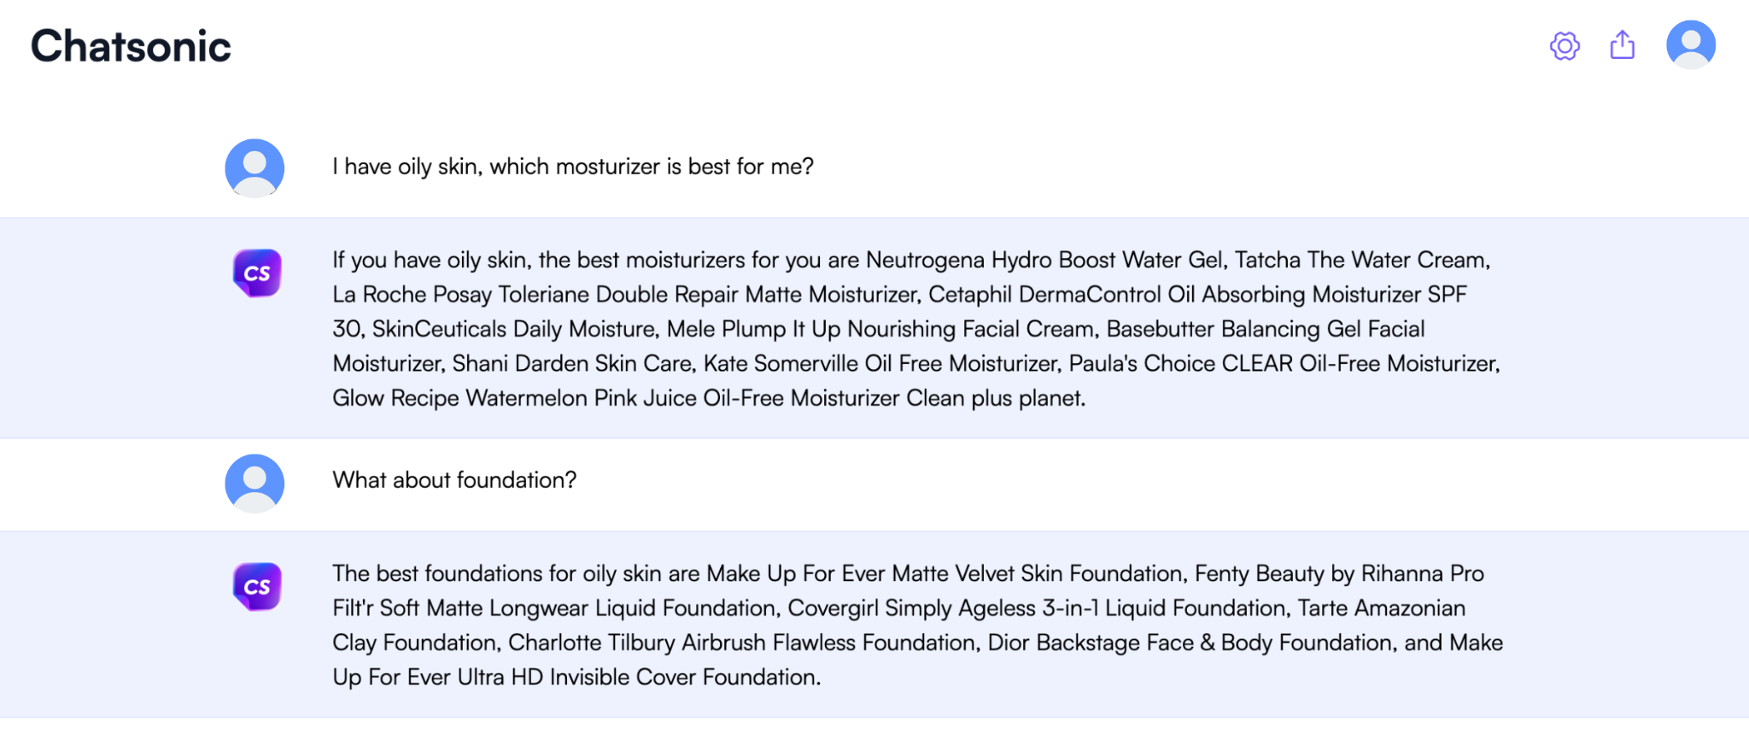The width and height of the screenshot is (1749, 739).
Task: Select the 'What about foundation?' message
Action: pos(454,480)
